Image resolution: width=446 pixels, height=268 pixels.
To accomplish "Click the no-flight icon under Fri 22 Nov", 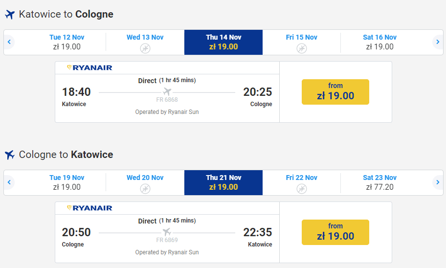I will (x=302, y=188).
